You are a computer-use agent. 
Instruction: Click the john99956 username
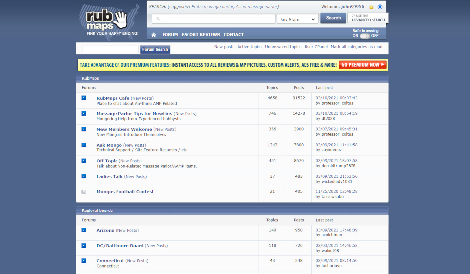(x=352, y=7)
